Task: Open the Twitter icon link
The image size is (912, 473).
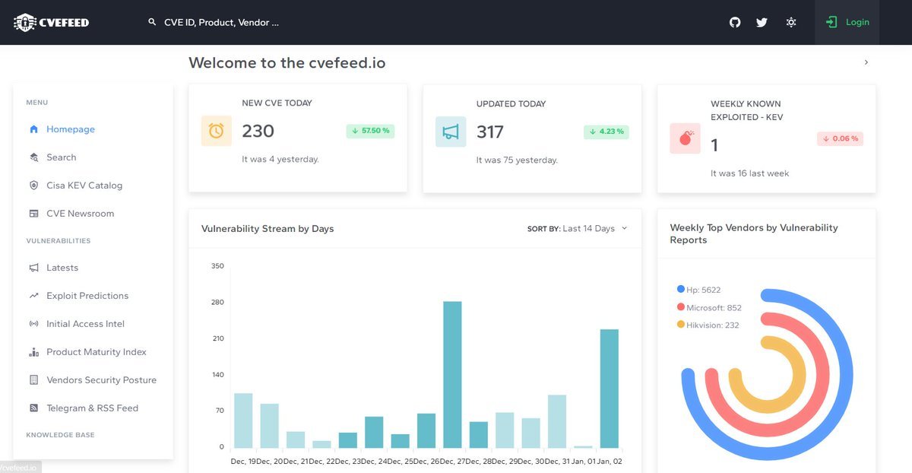Action: pos(762,22)
